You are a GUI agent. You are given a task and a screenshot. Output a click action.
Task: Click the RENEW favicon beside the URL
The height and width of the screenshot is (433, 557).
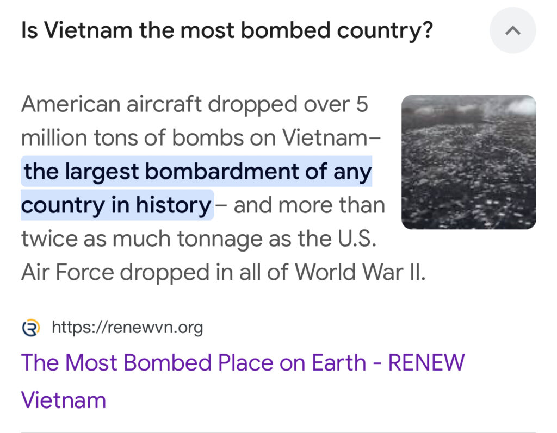[x=32, y=328]
